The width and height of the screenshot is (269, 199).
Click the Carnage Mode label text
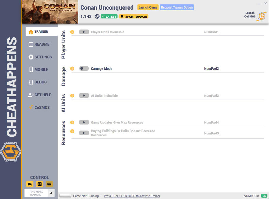pos(101,69)
